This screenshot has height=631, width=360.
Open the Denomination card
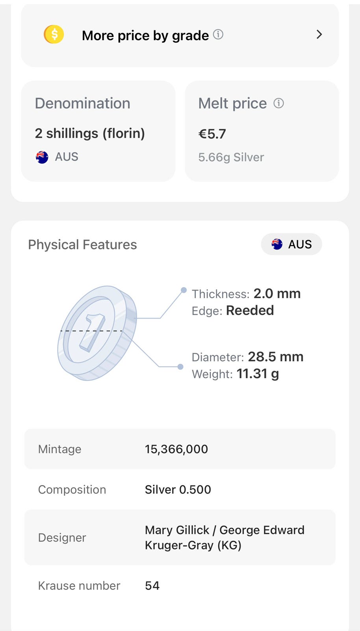coord(98,131)
